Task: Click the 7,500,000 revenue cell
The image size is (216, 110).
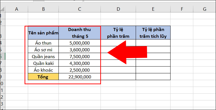Action: 80,56
